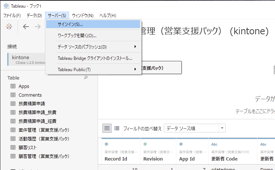Click table icon beside Comments
Screen dimensions: 275x170
tap(13, 95)
